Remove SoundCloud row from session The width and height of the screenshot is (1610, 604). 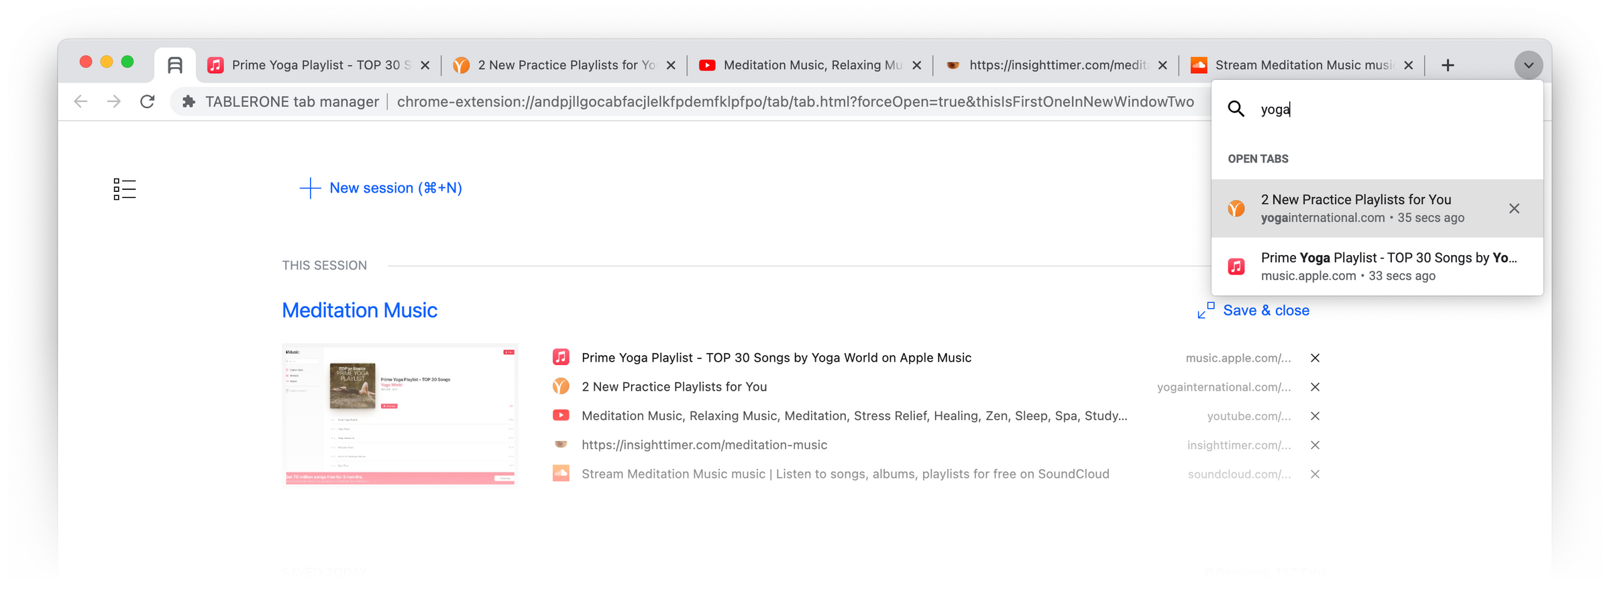1315,474
